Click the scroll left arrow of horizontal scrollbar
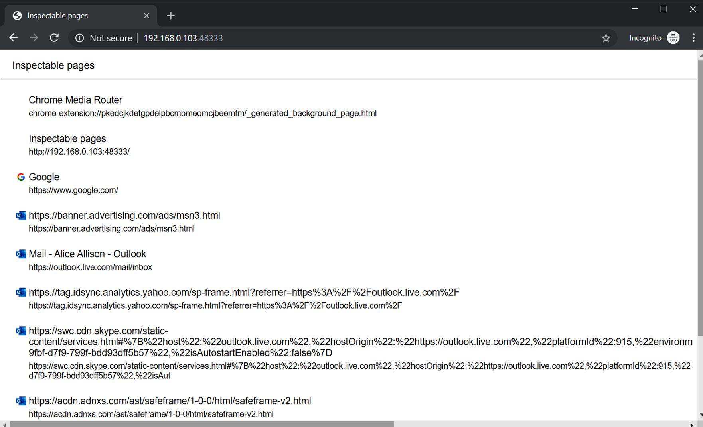The width and height of the screenshot is (703, 427). pos(4,424)
